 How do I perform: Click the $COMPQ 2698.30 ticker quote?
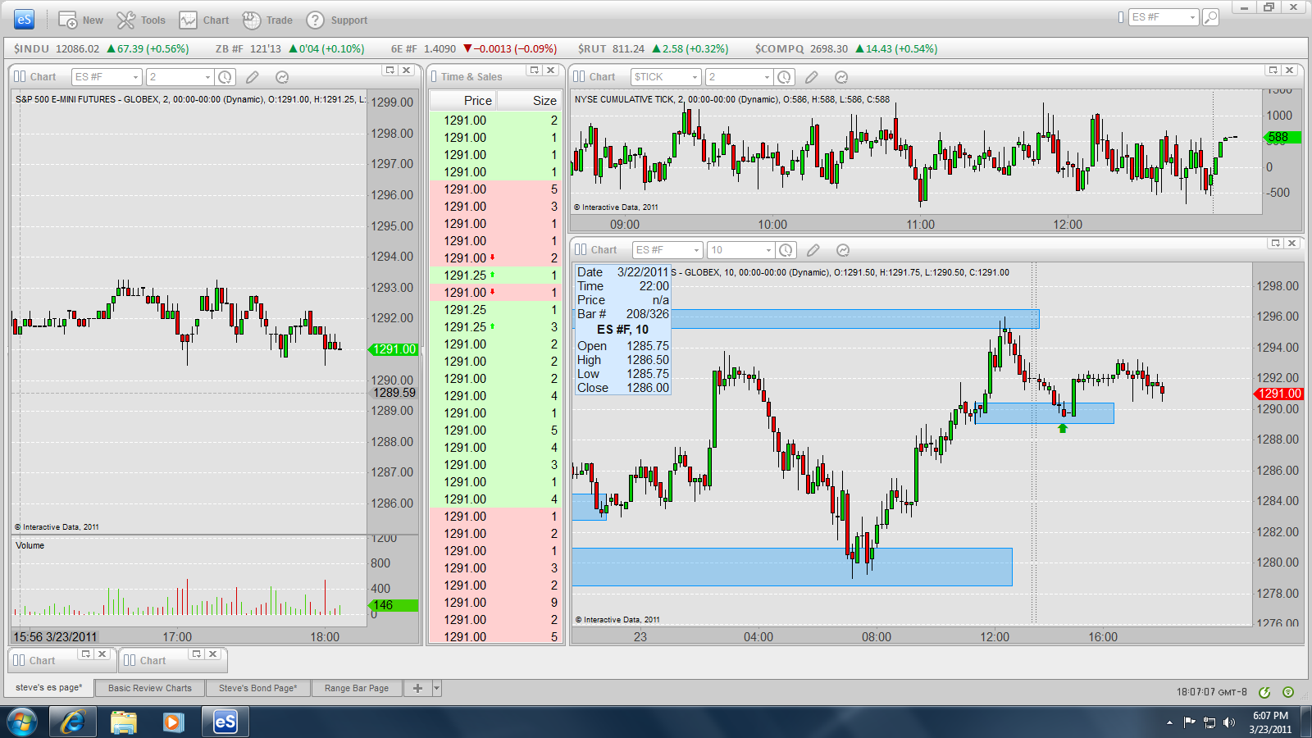coord(846,49)
